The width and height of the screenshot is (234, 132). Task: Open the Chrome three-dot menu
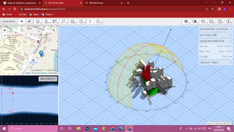[x=230, y=9]
